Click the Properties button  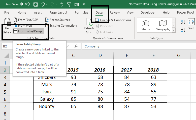click(105, 26)
